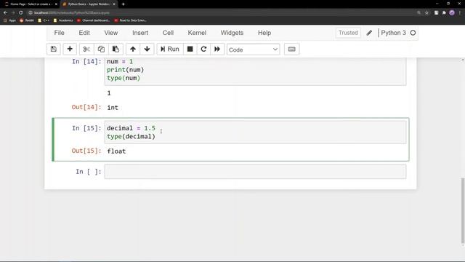Screen dimensions: 465x262
Task: Click the printed output '1'
Action: tap(109, 93)
